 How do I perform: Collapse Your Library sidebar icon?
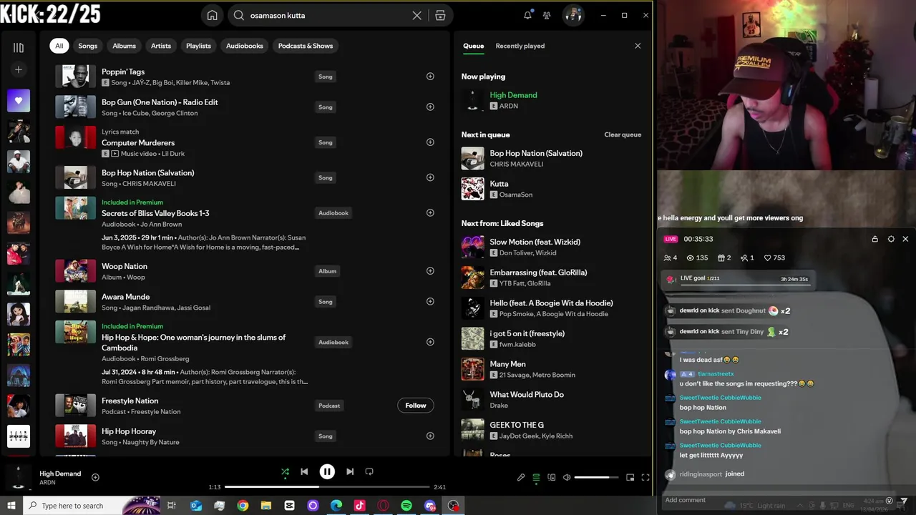tap(19, 47)
